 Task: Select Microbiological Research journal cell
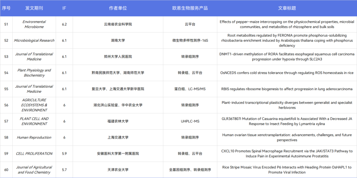(34, 40)
